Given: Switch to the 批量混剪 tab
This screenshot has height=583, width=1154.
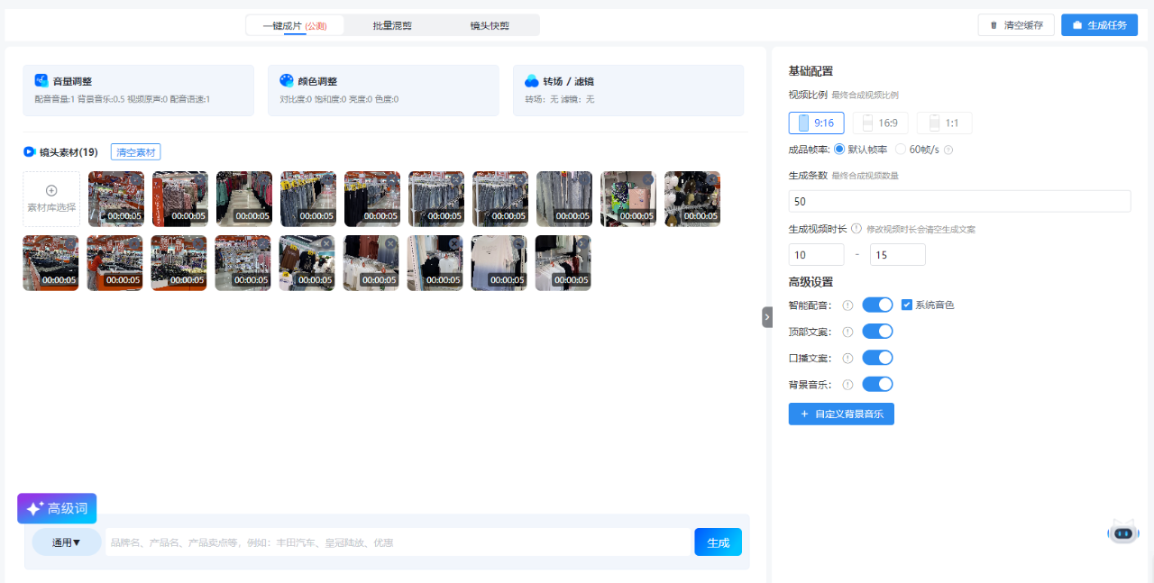Looking at the screenshot, I should (392, 25).
